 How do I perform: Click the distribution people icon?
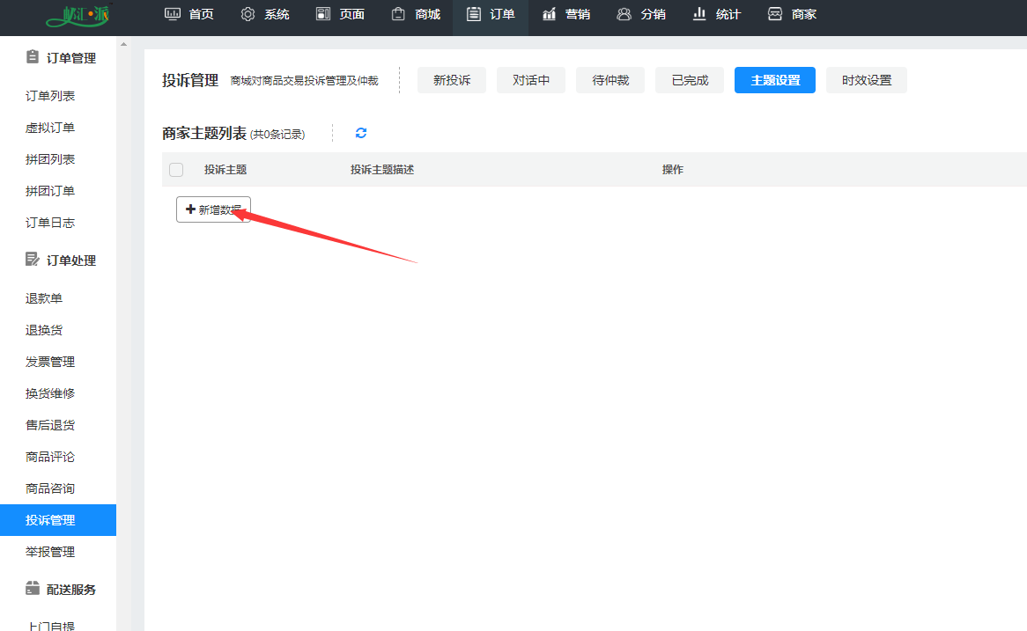pos(624,14)
